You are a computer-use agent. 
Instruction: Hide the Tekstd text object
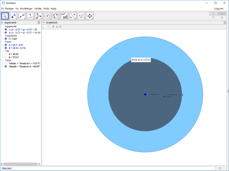[6, 66]
